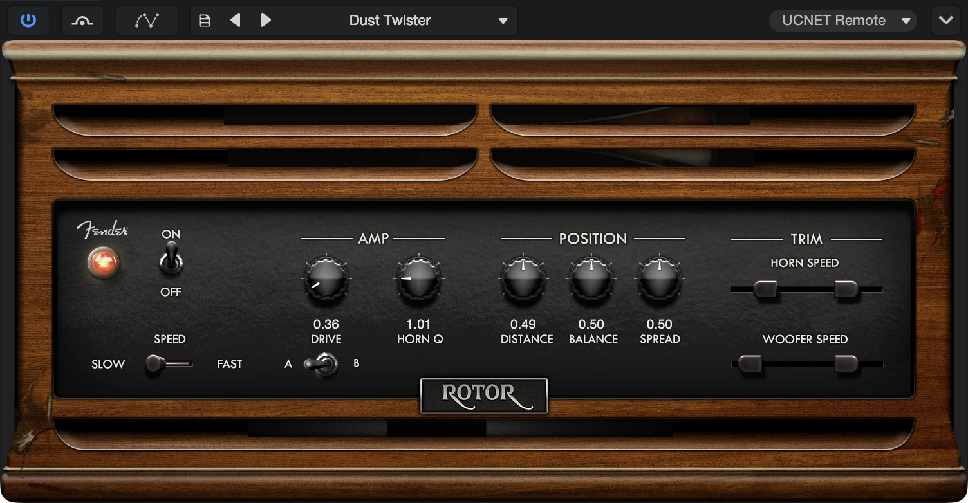968x503 pixels.
Task: Click the WOOFER SPEED label
Action: 805,339
